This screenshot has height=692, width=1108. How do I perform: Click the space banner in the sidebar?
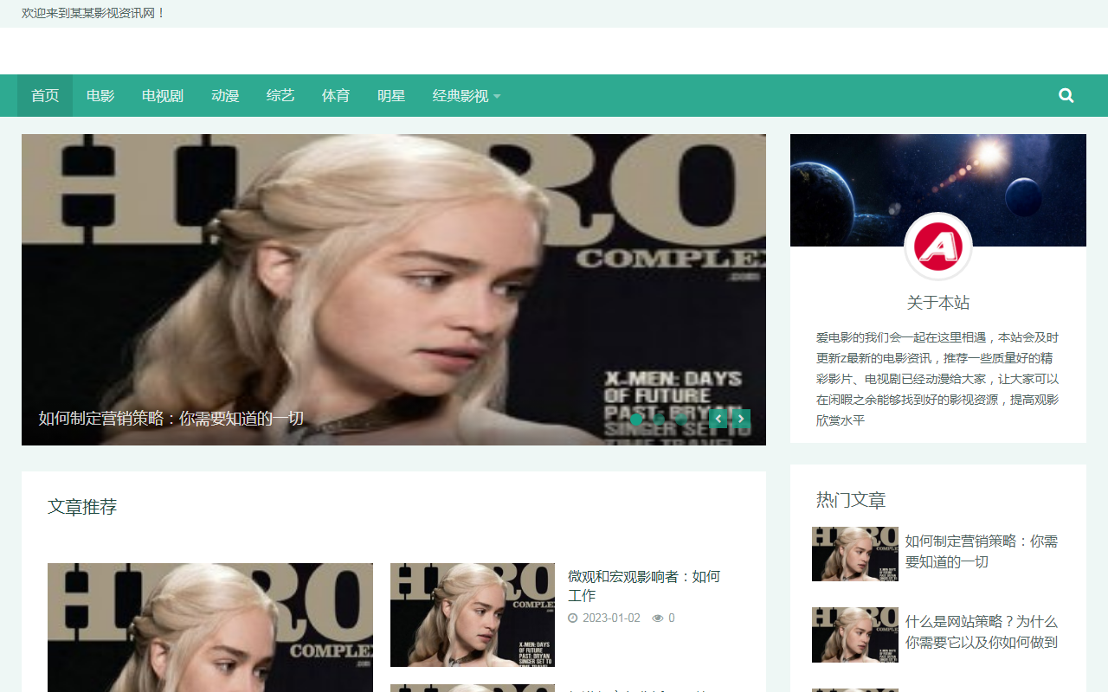[x=938, y=190]
